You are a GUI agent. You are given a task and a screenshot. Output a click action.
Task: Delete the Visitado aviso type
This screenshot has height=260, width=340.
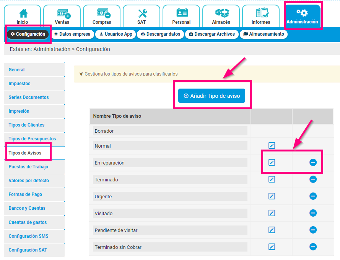tap(313, 213)
